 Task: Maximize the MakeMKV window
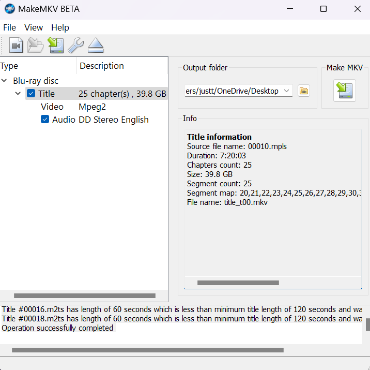point(323,9)
